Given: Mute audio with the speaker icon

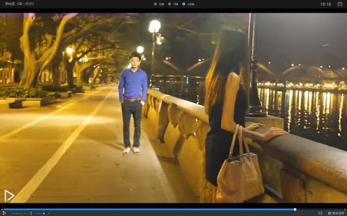Looking at the screenshot, I should (x=31, y=213).
